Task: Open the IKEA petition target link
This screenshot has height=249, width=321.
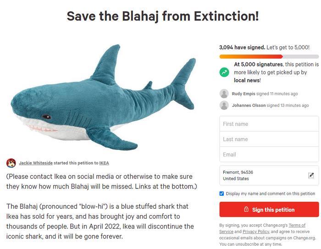Action: pyautogui.click(x=104, y=163)
